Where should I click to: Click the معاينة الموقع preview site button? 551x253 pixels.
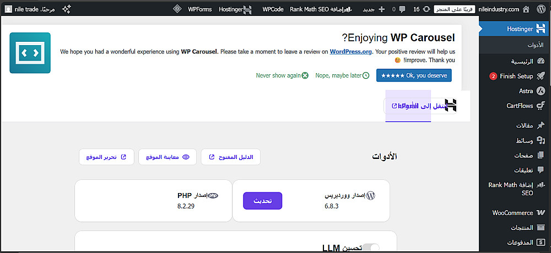pos(168,157)
